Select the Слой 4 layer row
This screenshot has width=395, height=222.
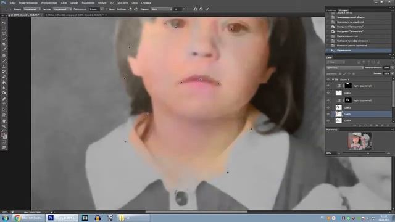point(361,121)
